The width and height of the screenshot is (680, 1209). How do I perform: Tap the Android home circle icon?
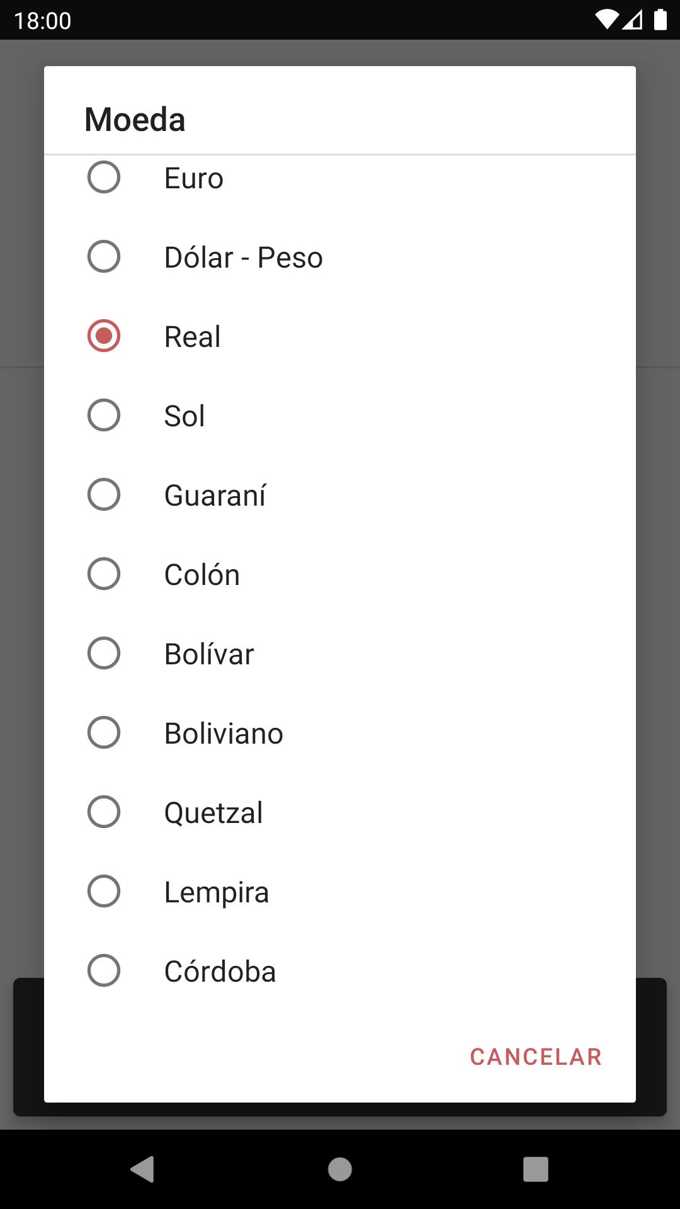click(340, 1169)
